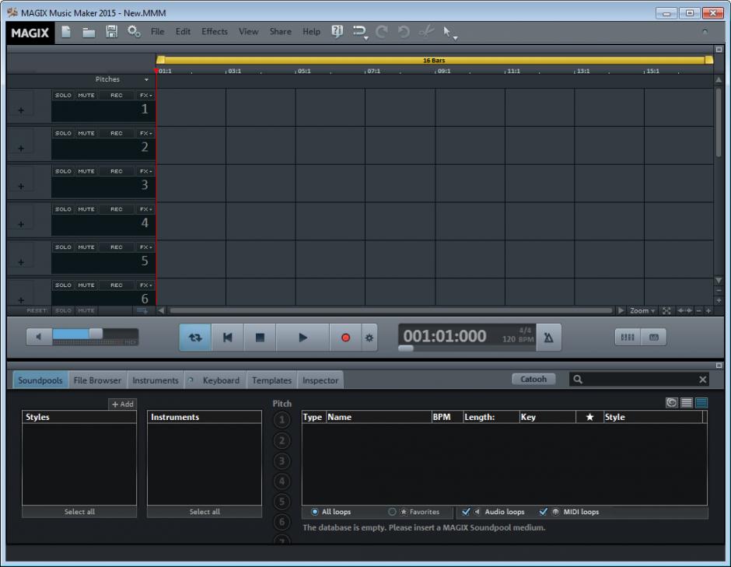This screenshot has width=731, height=567.
Task: Click Select all under Instruments
Action: point(205,512)
